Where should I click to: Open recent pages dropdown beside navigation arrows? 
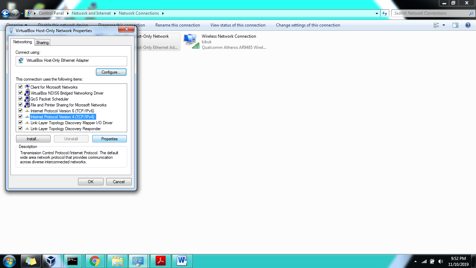pos(22,14)
